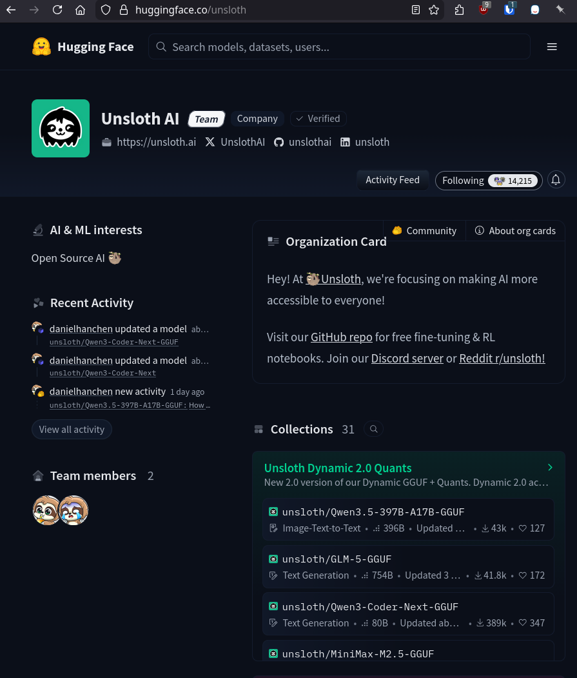Follow the GitHub repo link
Image resolution: width=577 pixels, height=678 pixels.
(x=342, y=337)
